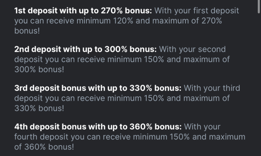Screen dimensions: 261x156
Task: Click 'bonus!' ending the first deposit paragraph
Action: (27, 31)
